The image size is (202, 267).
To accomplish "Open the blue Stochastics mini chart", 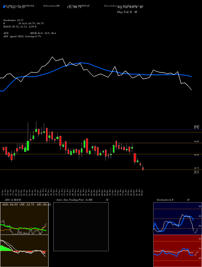I will coord(177,218).
